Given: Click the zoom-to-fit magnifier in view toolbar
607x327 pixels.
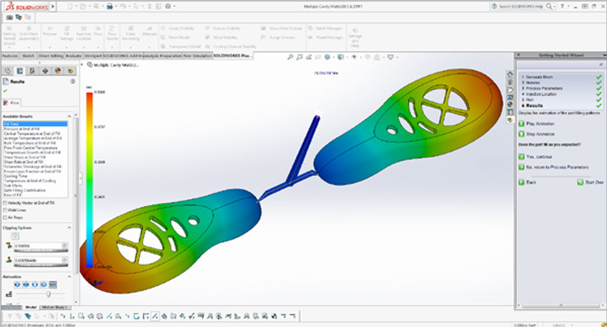Looking at the screenshot, I should [x=290, y=57].
